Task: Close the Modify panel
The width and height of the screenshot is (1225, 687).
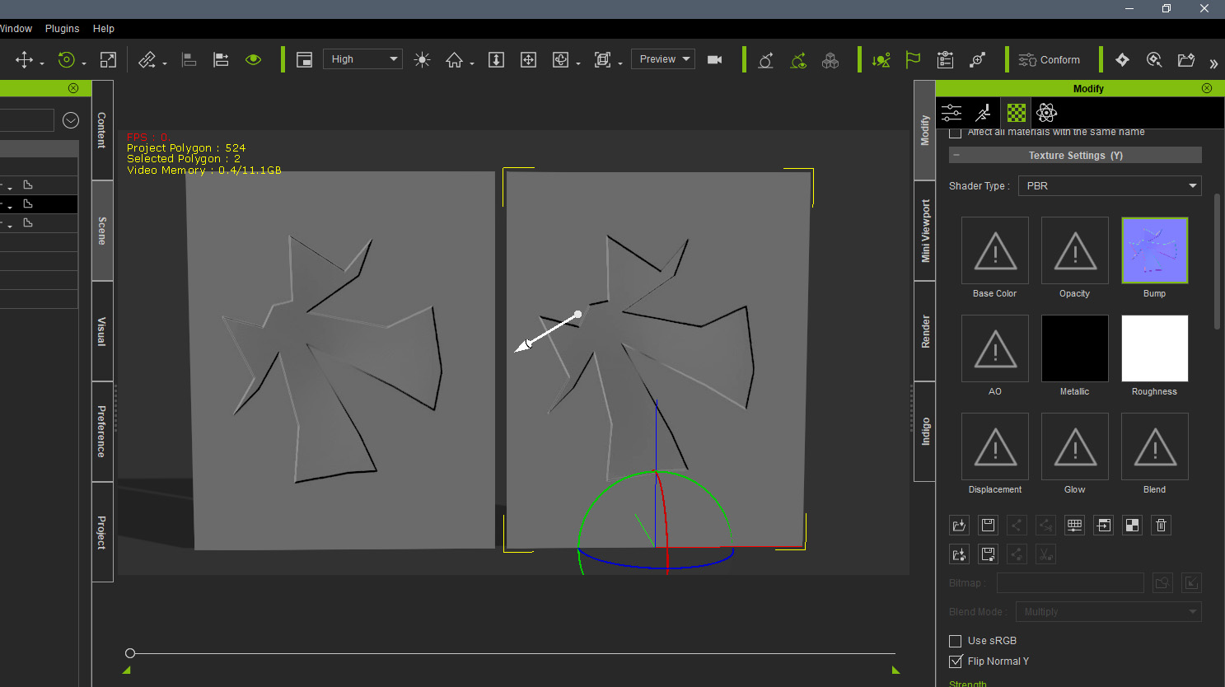Action: (1207, 88)
